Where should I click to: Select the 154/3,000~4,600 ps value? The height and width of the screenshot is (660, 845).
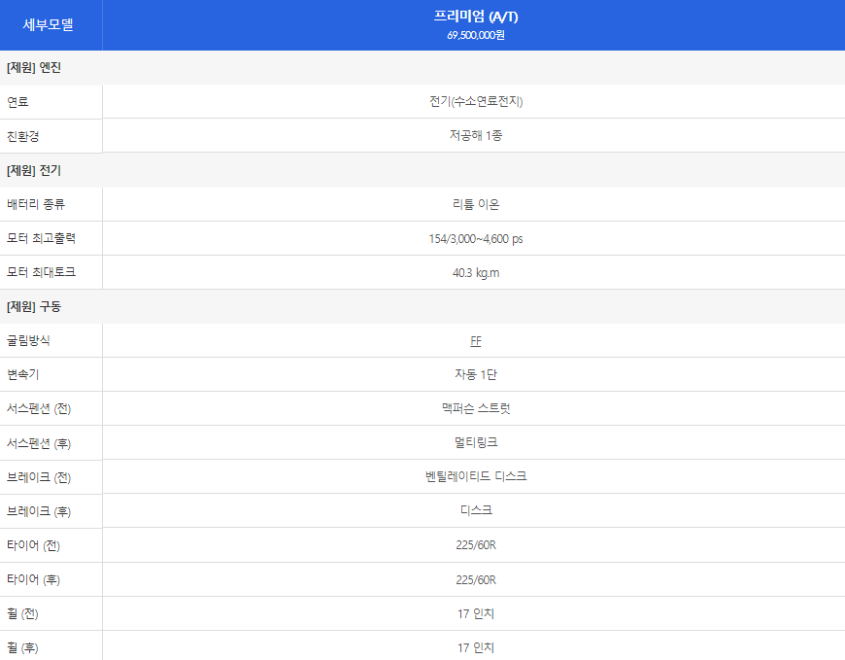click(x=475, y=239)
